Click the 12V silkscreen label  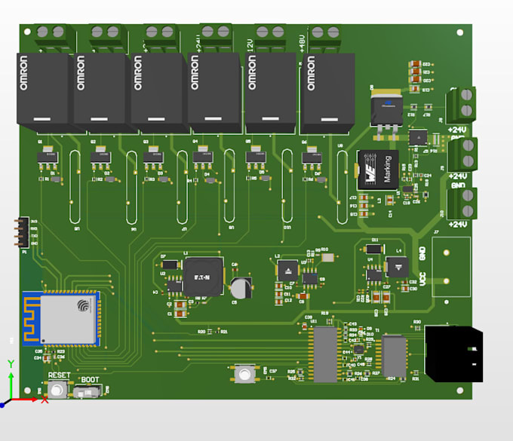coord(250,46)
